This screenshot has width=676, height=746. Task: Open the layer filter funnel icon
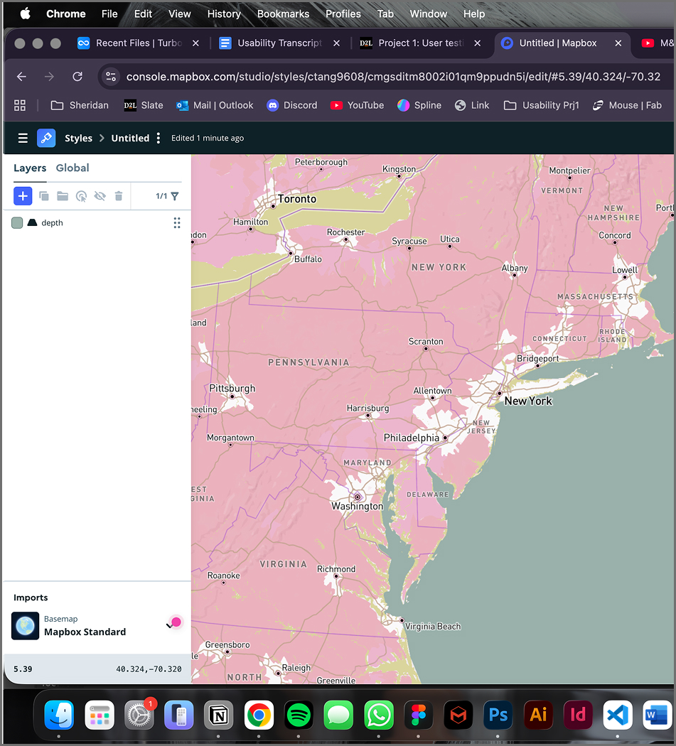click(175, 196)
